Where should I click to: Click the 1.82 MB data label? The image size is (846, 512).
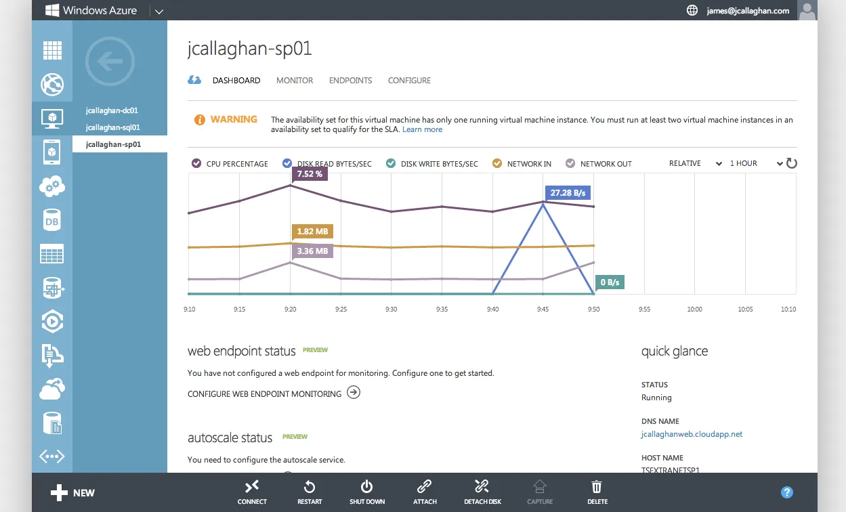312,232
